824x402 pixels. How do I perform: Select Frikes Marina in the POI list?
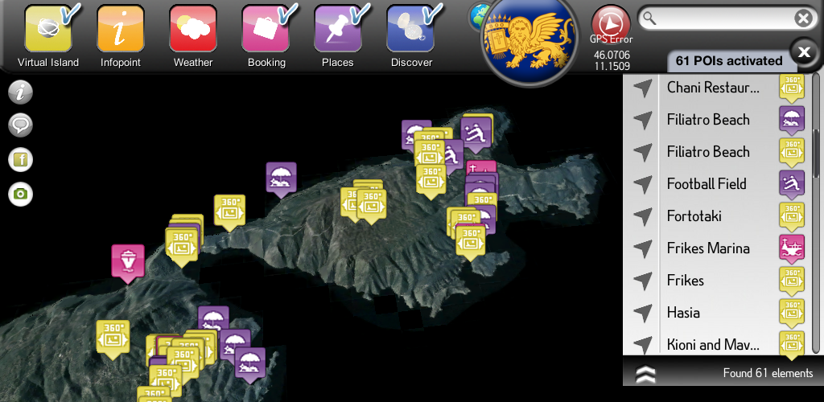click(x=707, y=248)
